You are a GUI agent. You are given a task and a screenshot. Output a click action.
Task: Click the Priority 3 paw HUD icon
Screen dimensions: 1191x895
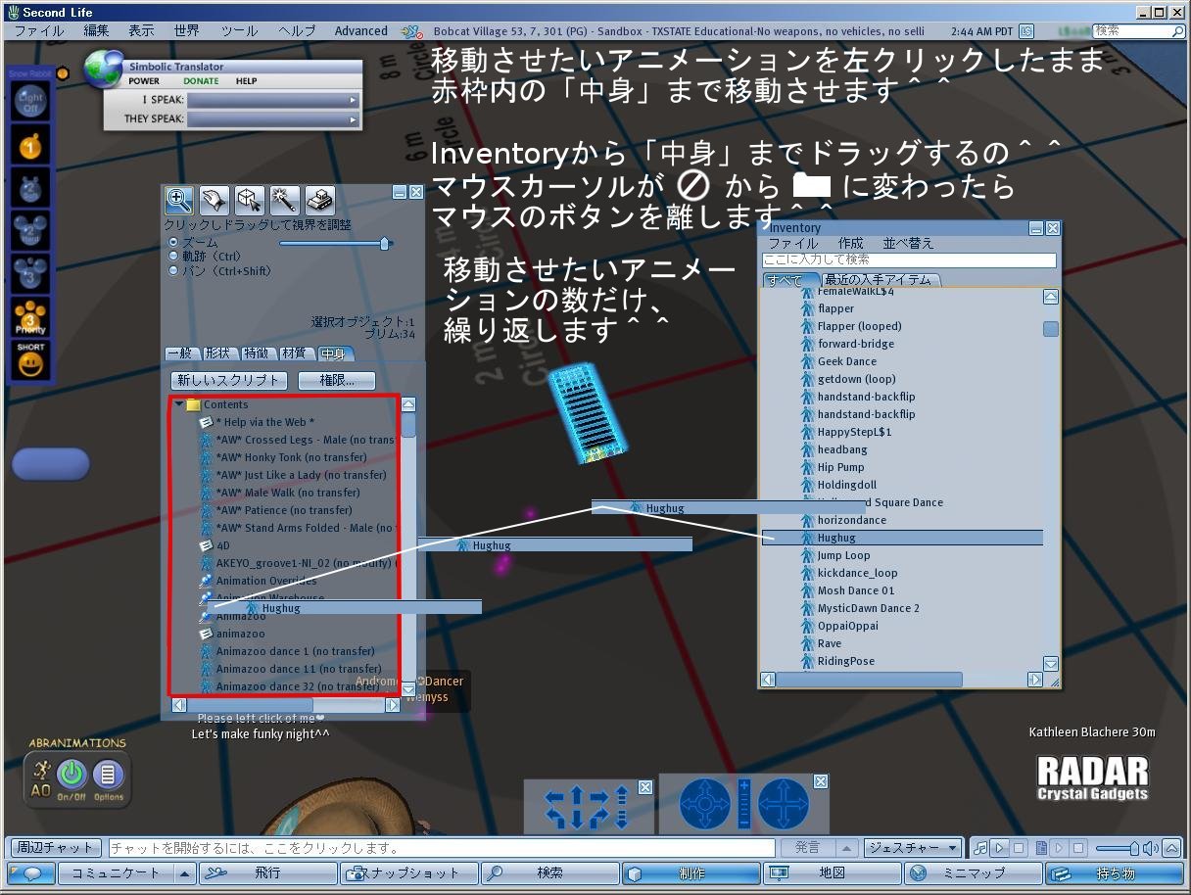[30, 318]
